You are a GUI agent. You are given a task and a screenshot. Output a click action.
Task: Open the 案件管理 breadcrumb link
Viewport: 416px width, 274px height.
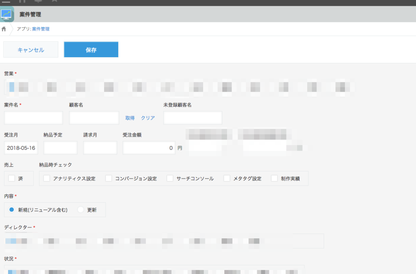click(41, 29)
